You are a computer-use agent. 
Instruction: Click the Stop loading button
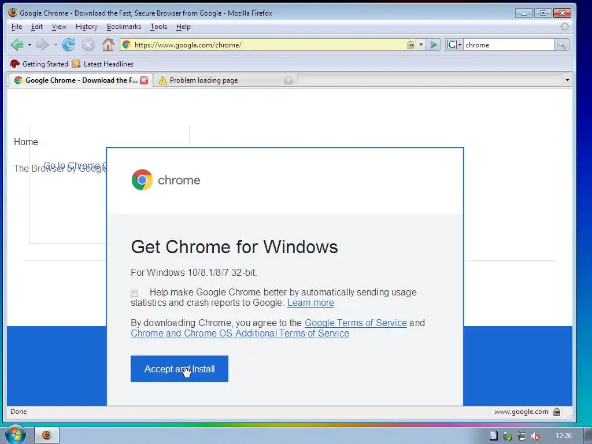(88, 45)
